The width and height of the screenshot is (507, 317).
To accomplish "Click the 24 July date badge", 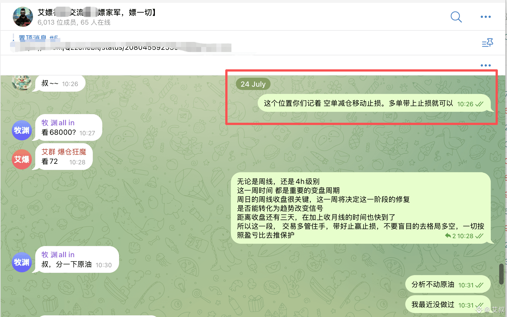I will click(x=253, y=84).
